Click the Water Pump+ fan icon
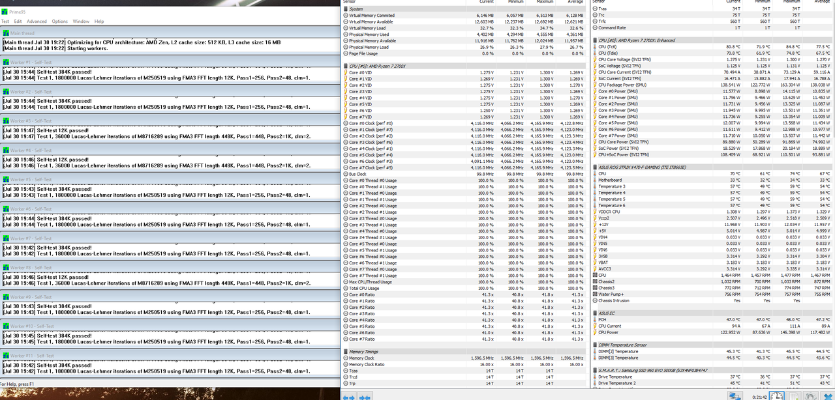This screenshot has height=400, width=835. 594,294
